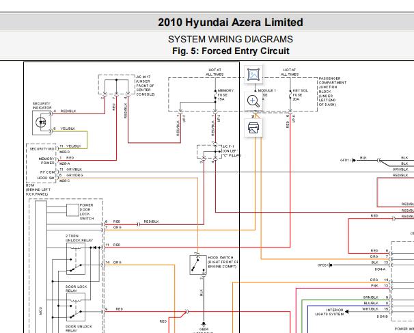
Task: Click the 'M28-D' connector label
Action: 65,152
